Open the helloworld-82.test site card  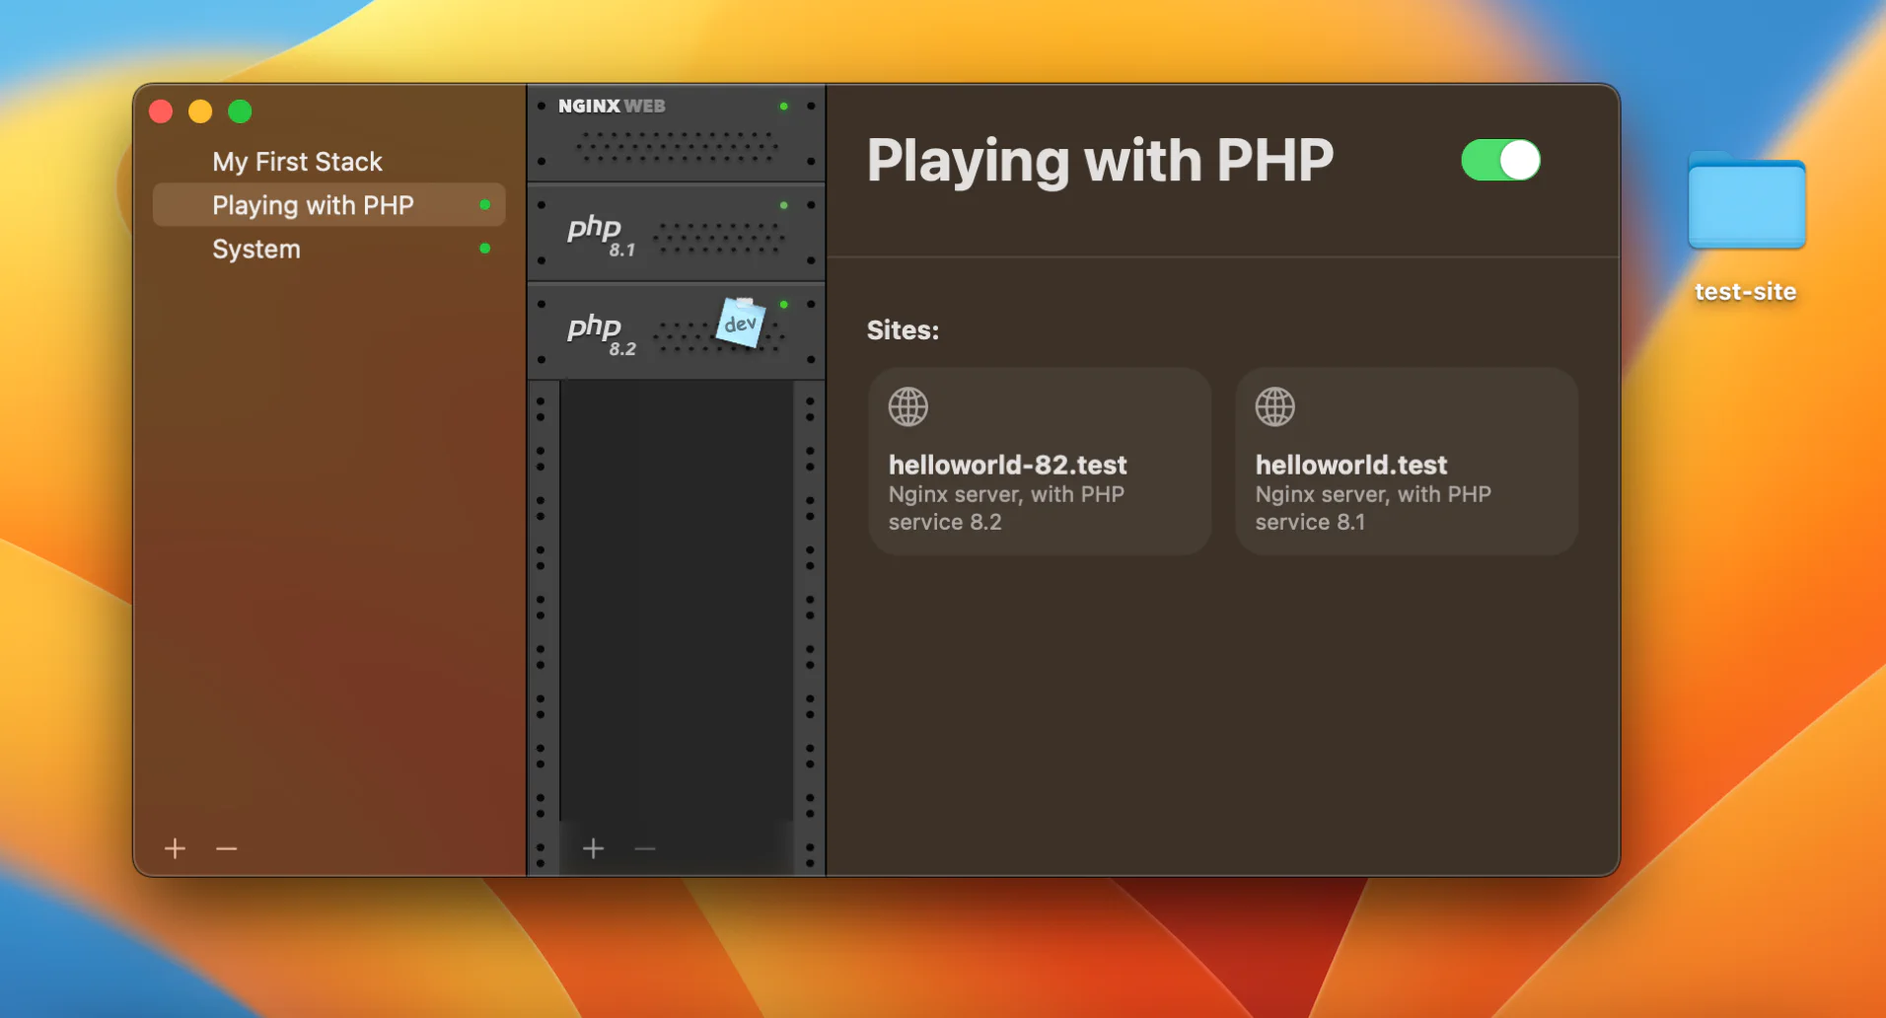click(1039, 462)
